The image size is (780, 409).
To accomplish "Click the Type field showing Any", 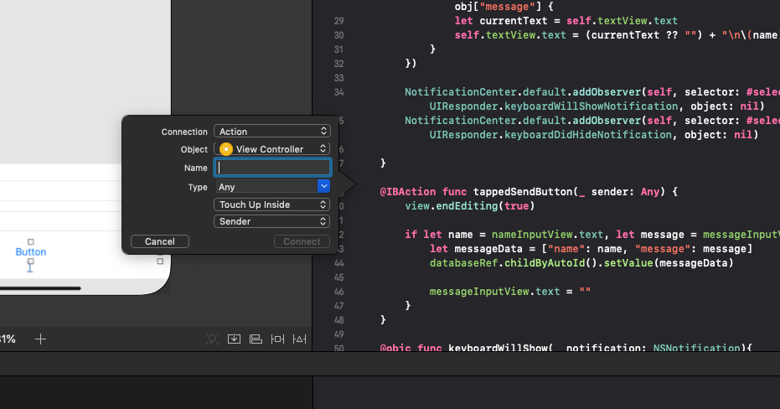I will tap(265, 187).
